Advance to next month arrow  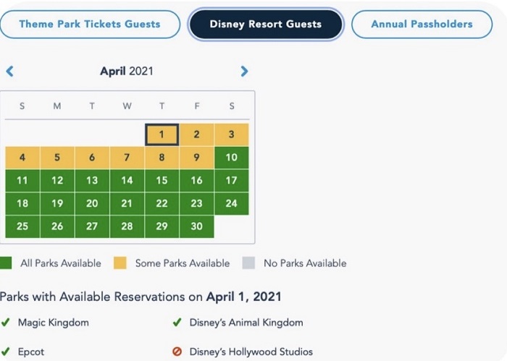(244, 71)
